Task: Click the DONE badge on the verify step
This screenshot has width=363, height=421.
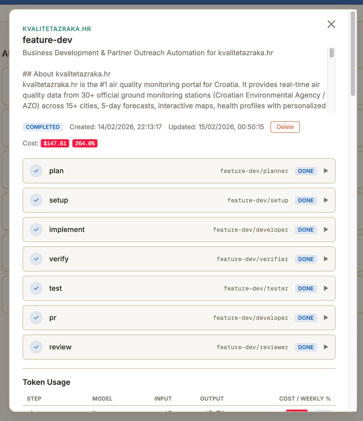Action: 305,259
